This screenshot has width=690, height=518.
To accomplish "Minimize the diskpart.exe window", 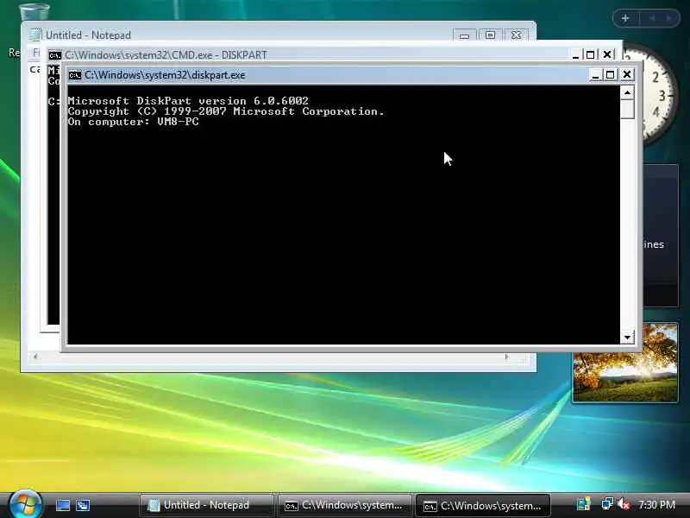I will coord(595,75).
